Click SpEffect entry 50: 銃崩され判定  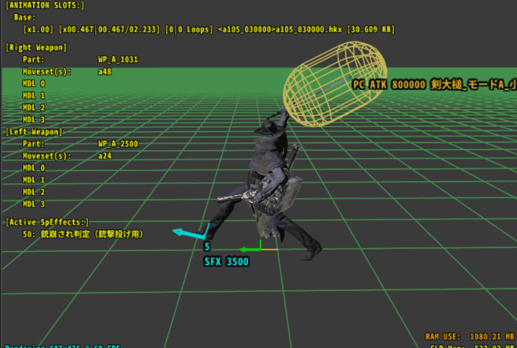point(83,235)
